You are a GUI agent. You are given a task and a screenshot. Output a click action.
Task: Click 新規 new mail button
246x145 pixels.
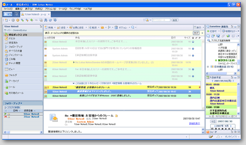tap(49, 28)
